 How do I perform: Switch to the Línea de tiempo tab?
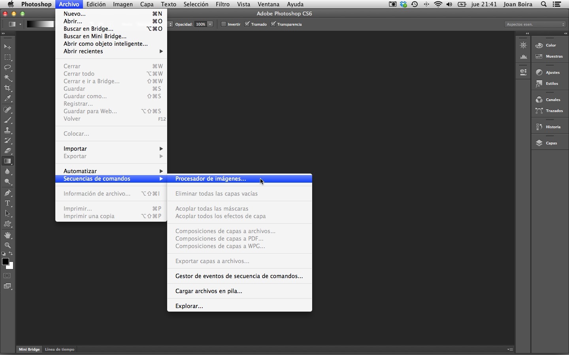pyautogui.click(x=60, y=349)
